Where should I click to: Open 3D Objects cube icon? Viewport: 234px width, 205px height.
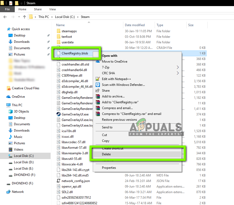click(11, 111)
